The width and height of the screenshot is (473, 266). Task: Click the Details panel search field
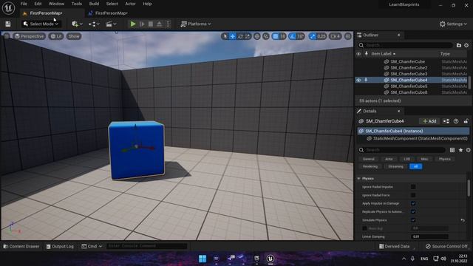coord(402,150)
